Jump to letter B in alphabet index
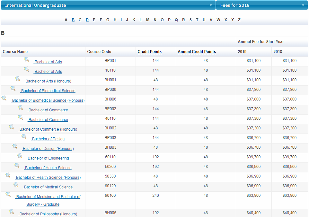 point(73,20)
